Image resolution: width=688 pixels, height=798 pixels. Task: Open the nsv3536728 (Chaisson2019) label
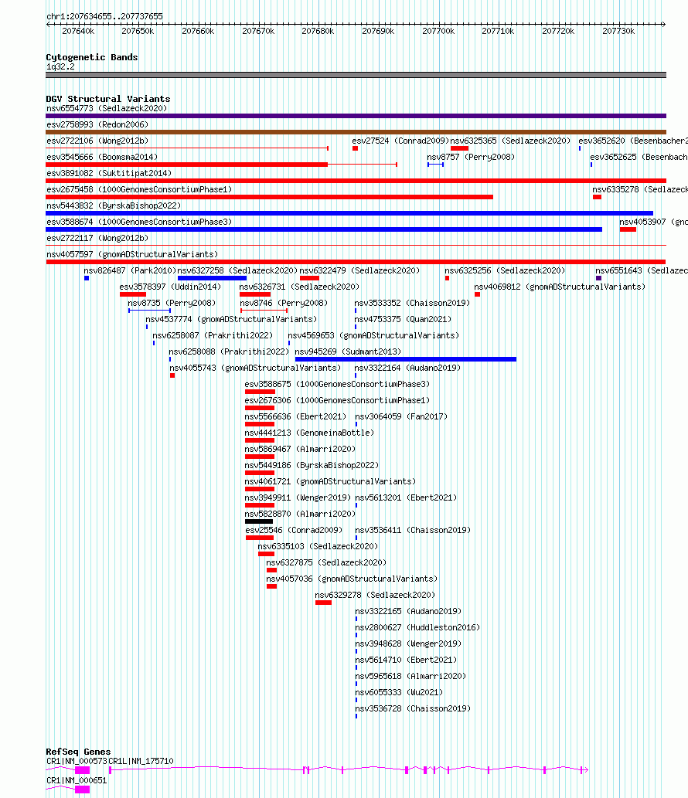click(413, 709)
